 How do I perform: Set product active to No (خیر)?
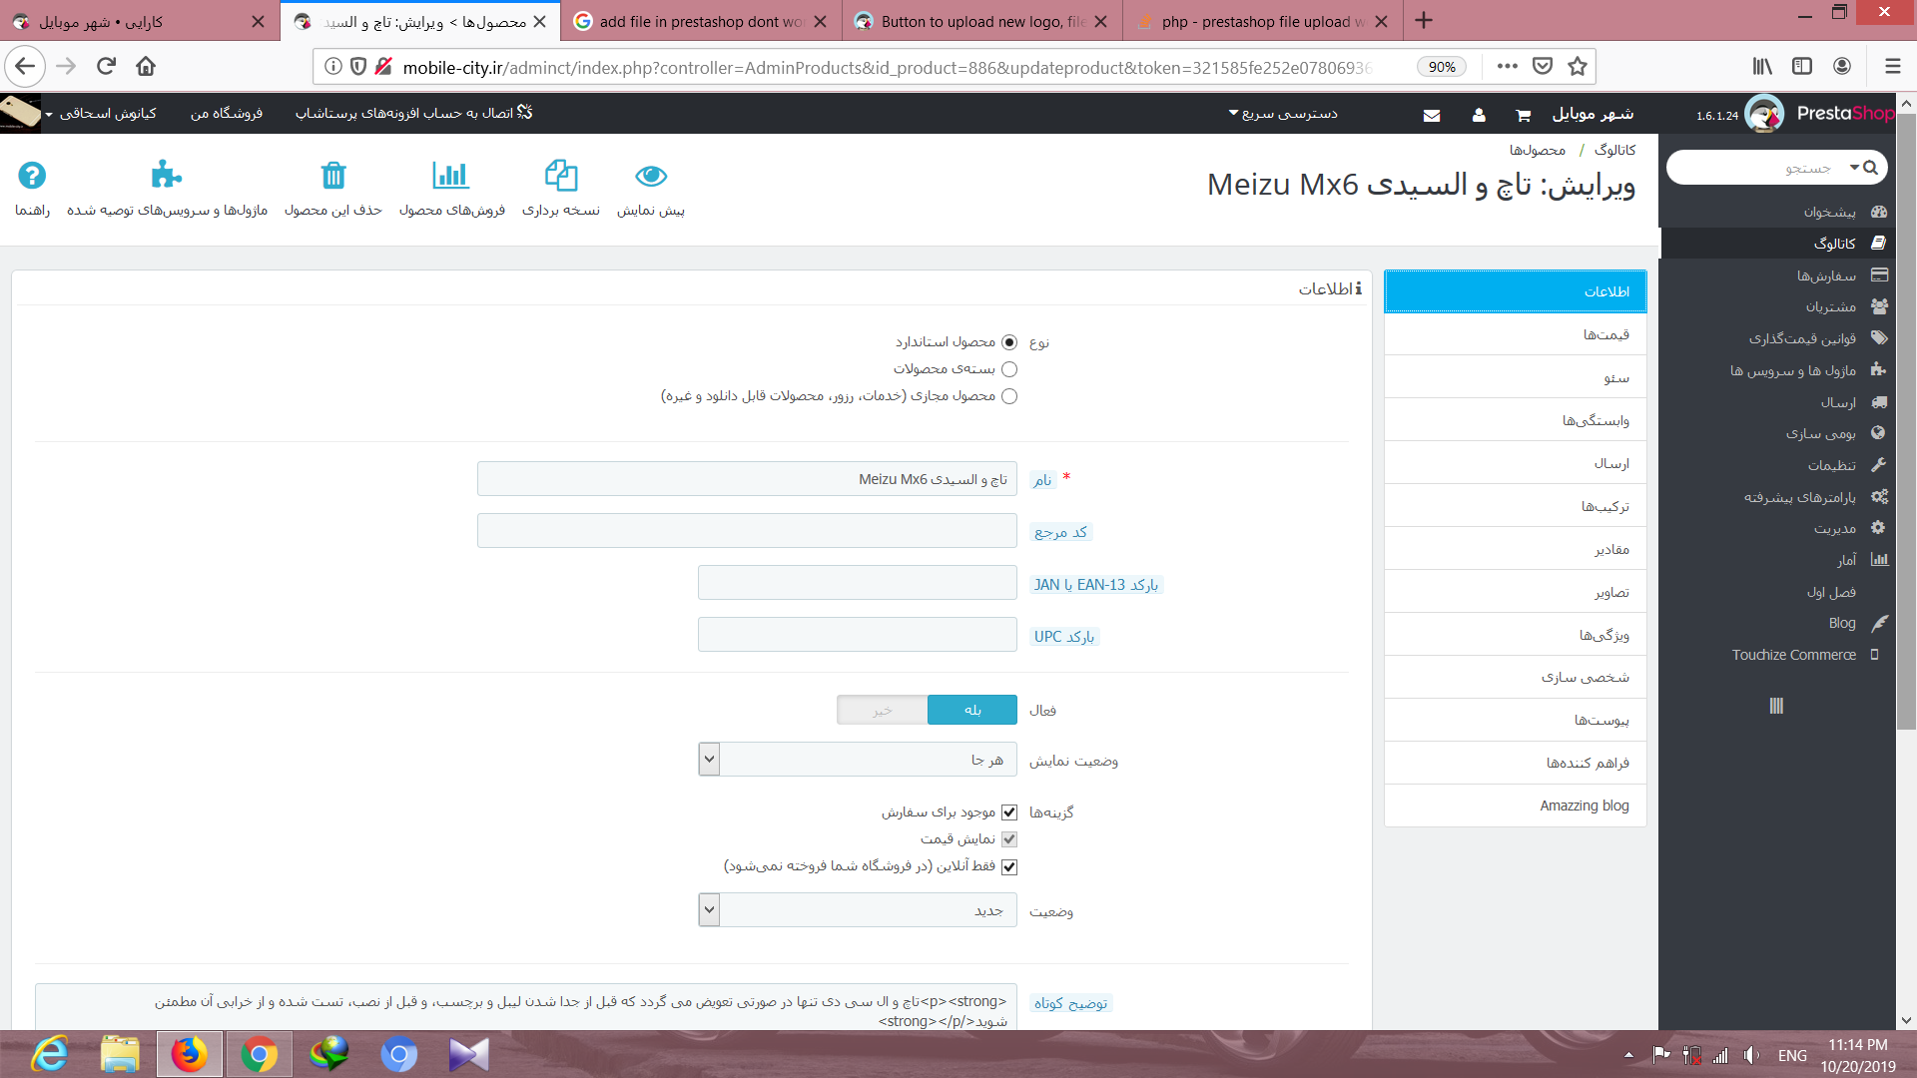[x=883, y=710]
